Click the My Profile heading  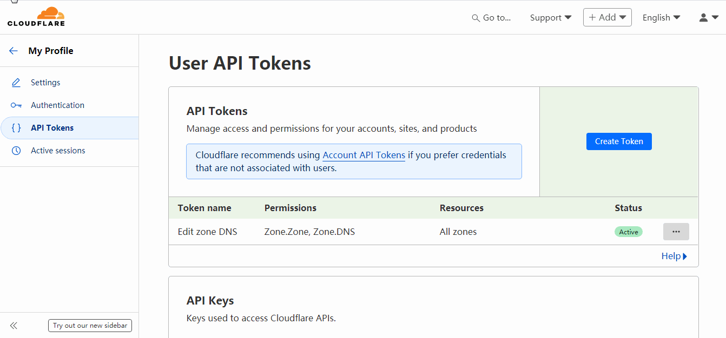click(x=51, y=51)
